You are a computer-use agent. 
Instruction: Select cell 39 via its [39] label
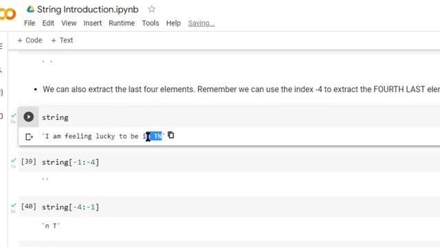click(x=29, y=162)
